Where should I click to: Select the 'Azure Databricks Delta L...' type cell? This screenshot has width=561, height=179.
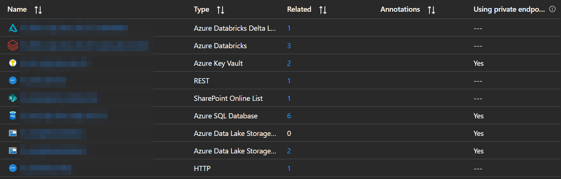(x=235, y=28)
